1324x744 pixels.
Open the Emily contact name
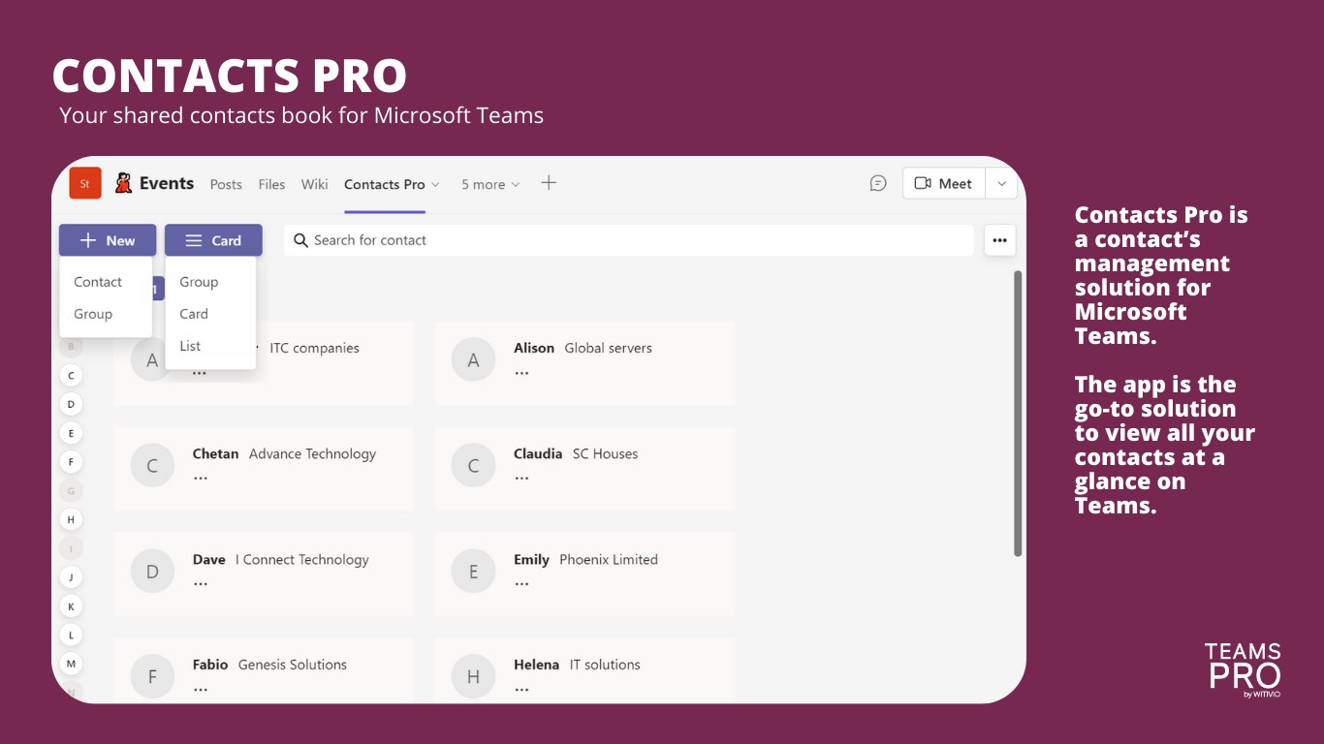click(531, 559)
